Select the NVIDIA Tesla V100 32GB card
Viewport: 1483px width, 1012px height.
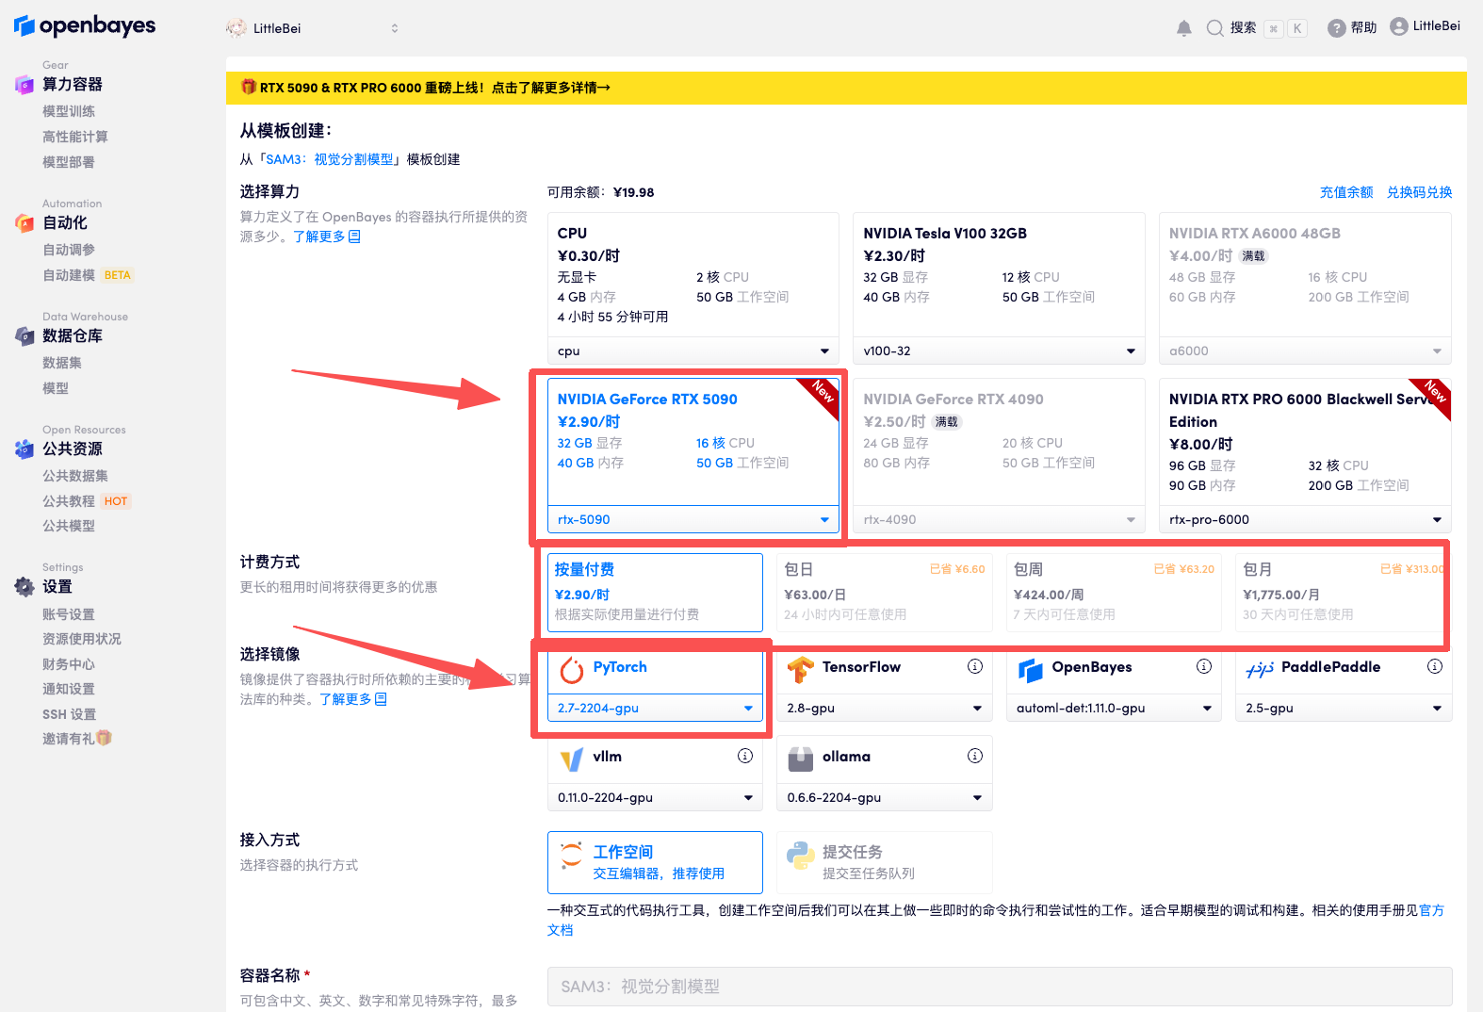[999, 275]
